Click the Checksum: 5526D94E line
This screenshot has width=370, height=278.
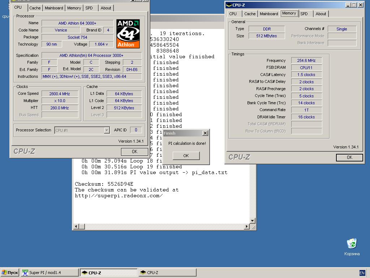pyautogui.click(x=104, y=184)
